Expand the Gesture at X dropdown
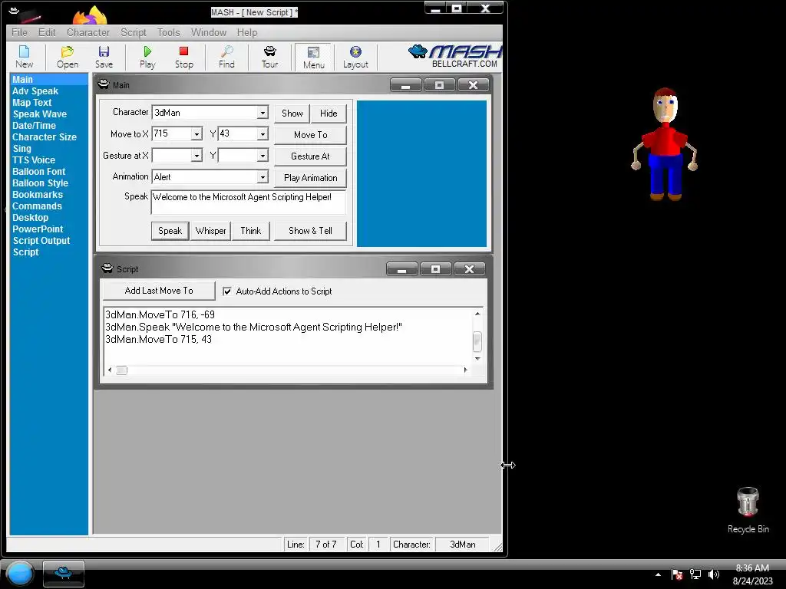 [x=196, y=156]
